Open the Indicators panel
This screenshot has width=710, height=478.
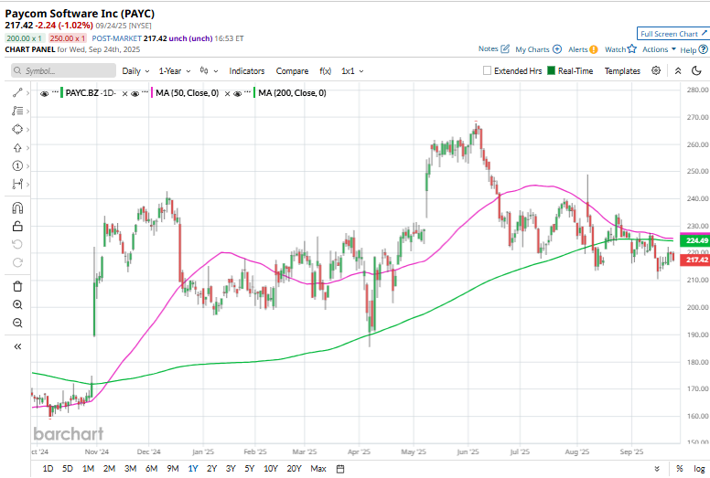point(247,70)
